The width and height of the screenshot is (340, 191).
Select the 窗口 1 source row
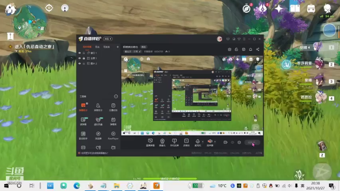tap(99, 53)
